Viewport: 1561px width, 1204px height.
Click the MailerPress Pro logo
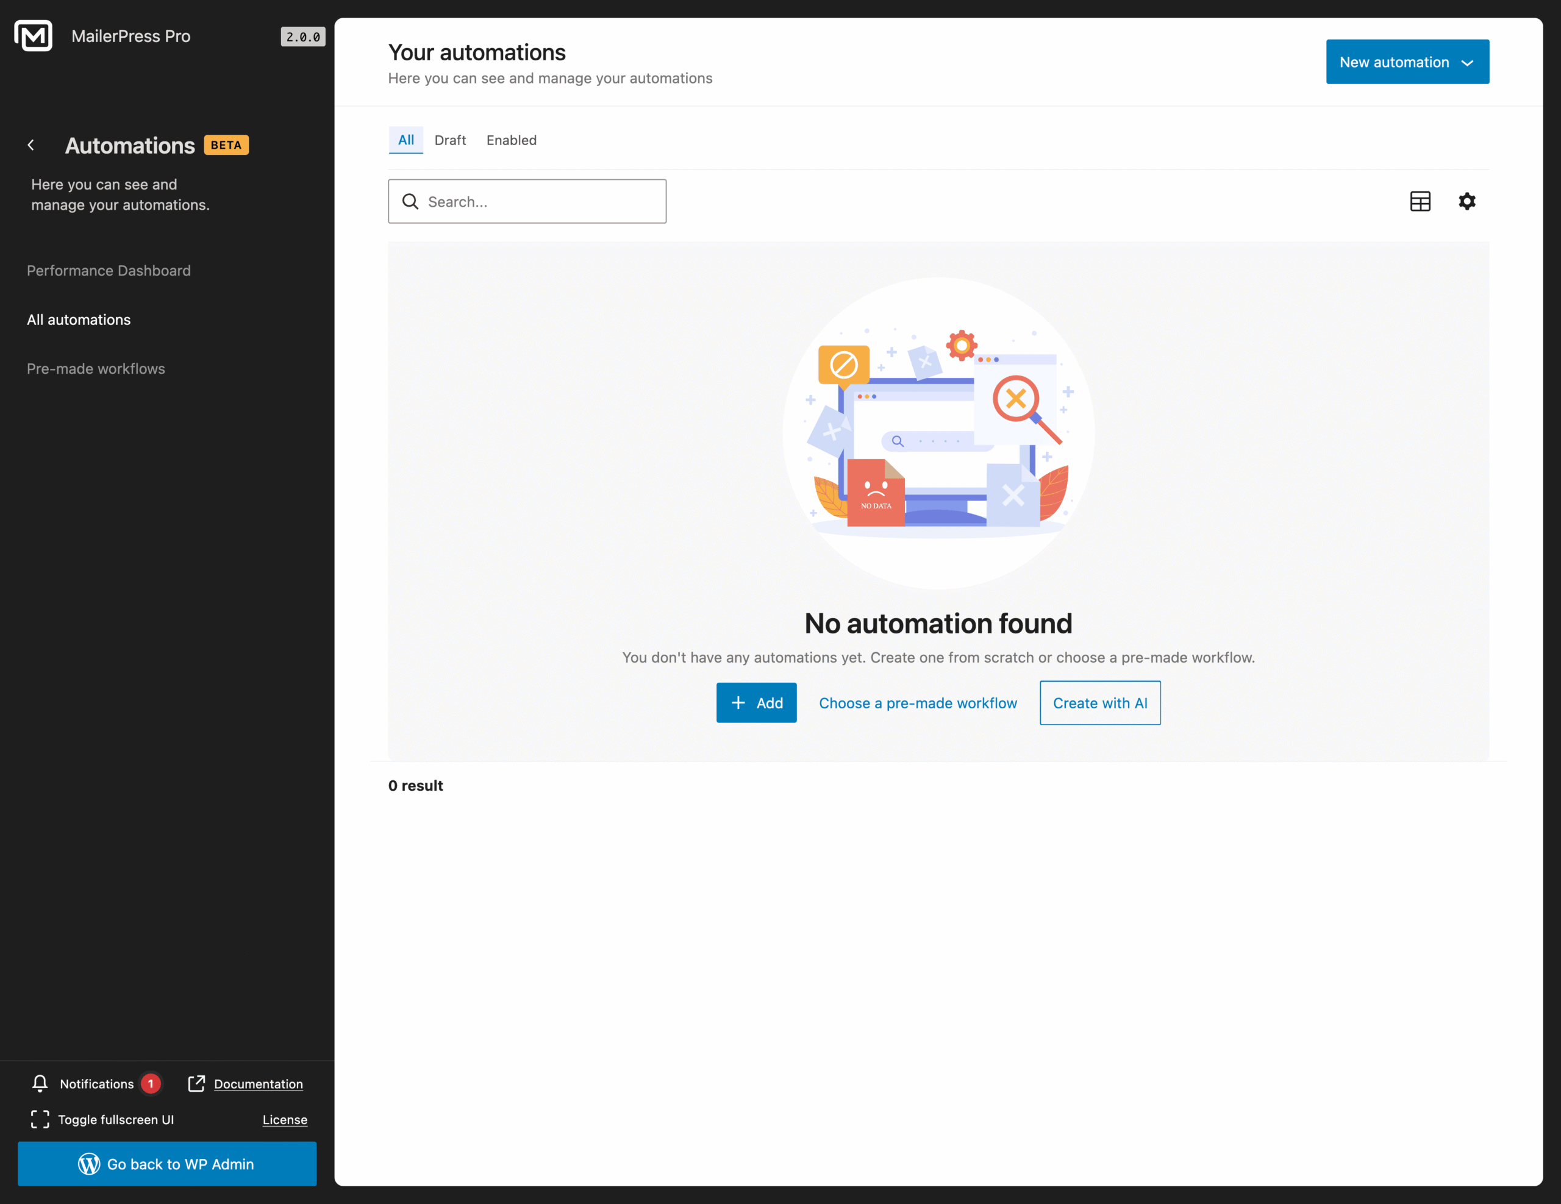pos(33,36)
